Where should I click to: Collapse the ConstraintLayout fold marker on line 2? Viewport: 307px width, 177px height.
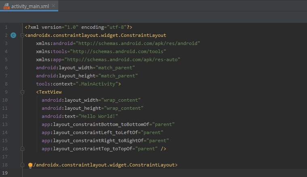coord(23,35)
